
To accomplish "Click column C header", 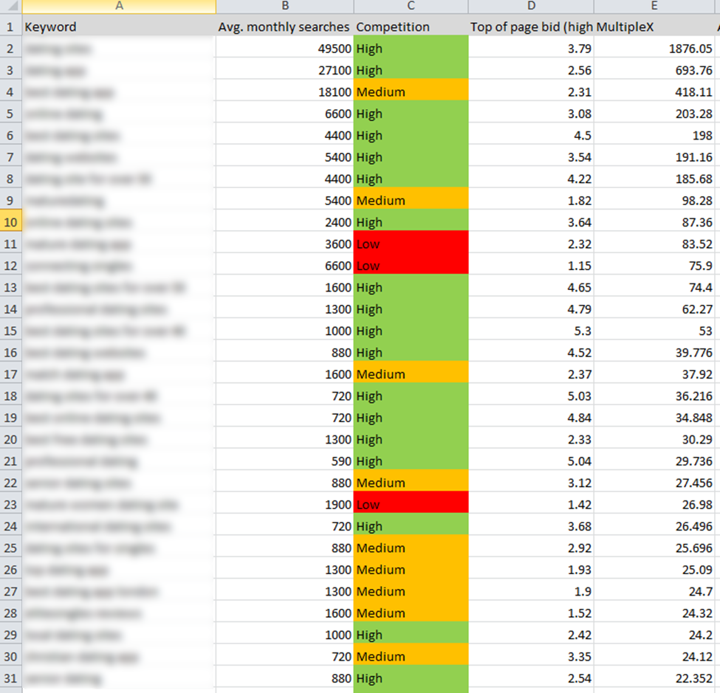I will [411, 7].
